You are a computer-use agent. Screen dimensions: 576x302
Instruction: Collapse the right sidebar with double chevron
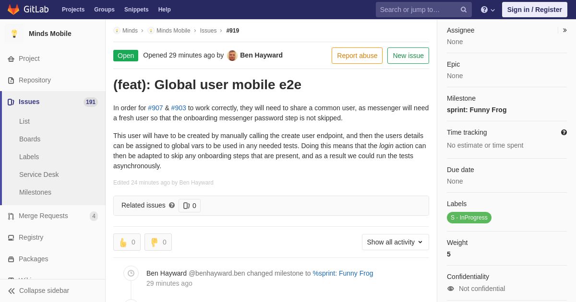coord(564,30)
